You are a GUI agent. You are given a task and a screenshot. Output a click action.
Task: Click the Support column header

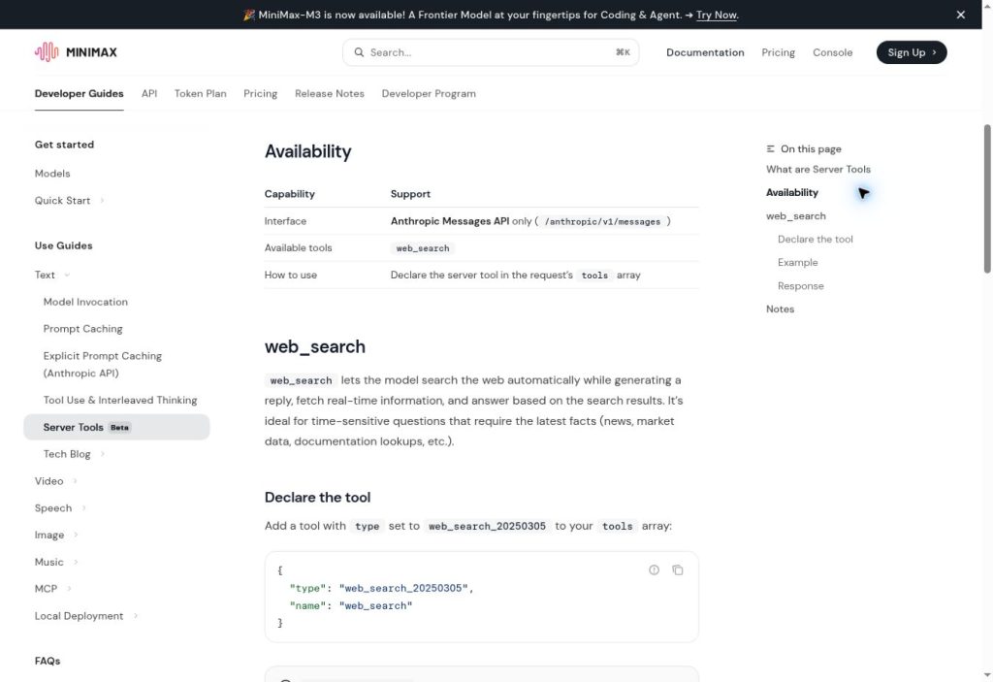(410, 194)
